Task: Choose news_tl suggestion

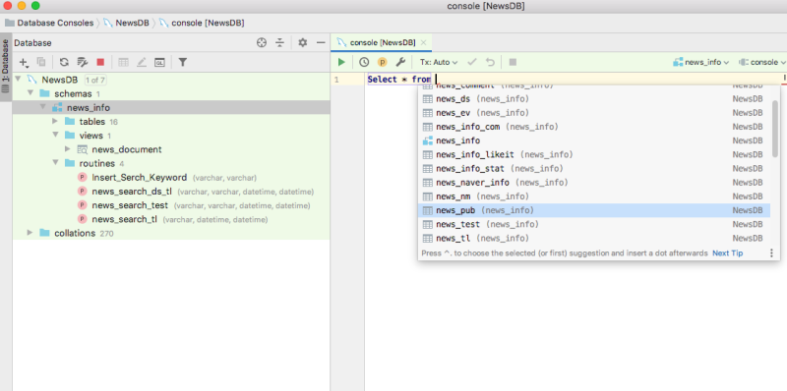Action: (594, 239)
